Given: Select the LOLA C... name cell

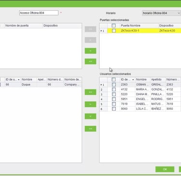Looking at the screenshot, I should (142, 109).
